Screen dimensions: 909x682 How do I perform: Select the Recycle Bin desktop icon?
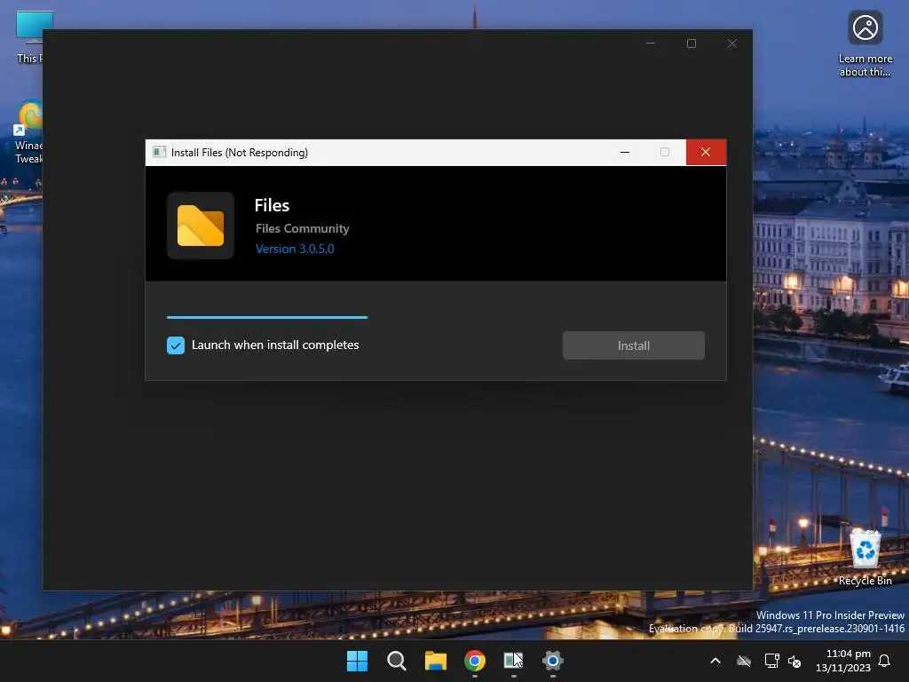click(x=865, y=558)
